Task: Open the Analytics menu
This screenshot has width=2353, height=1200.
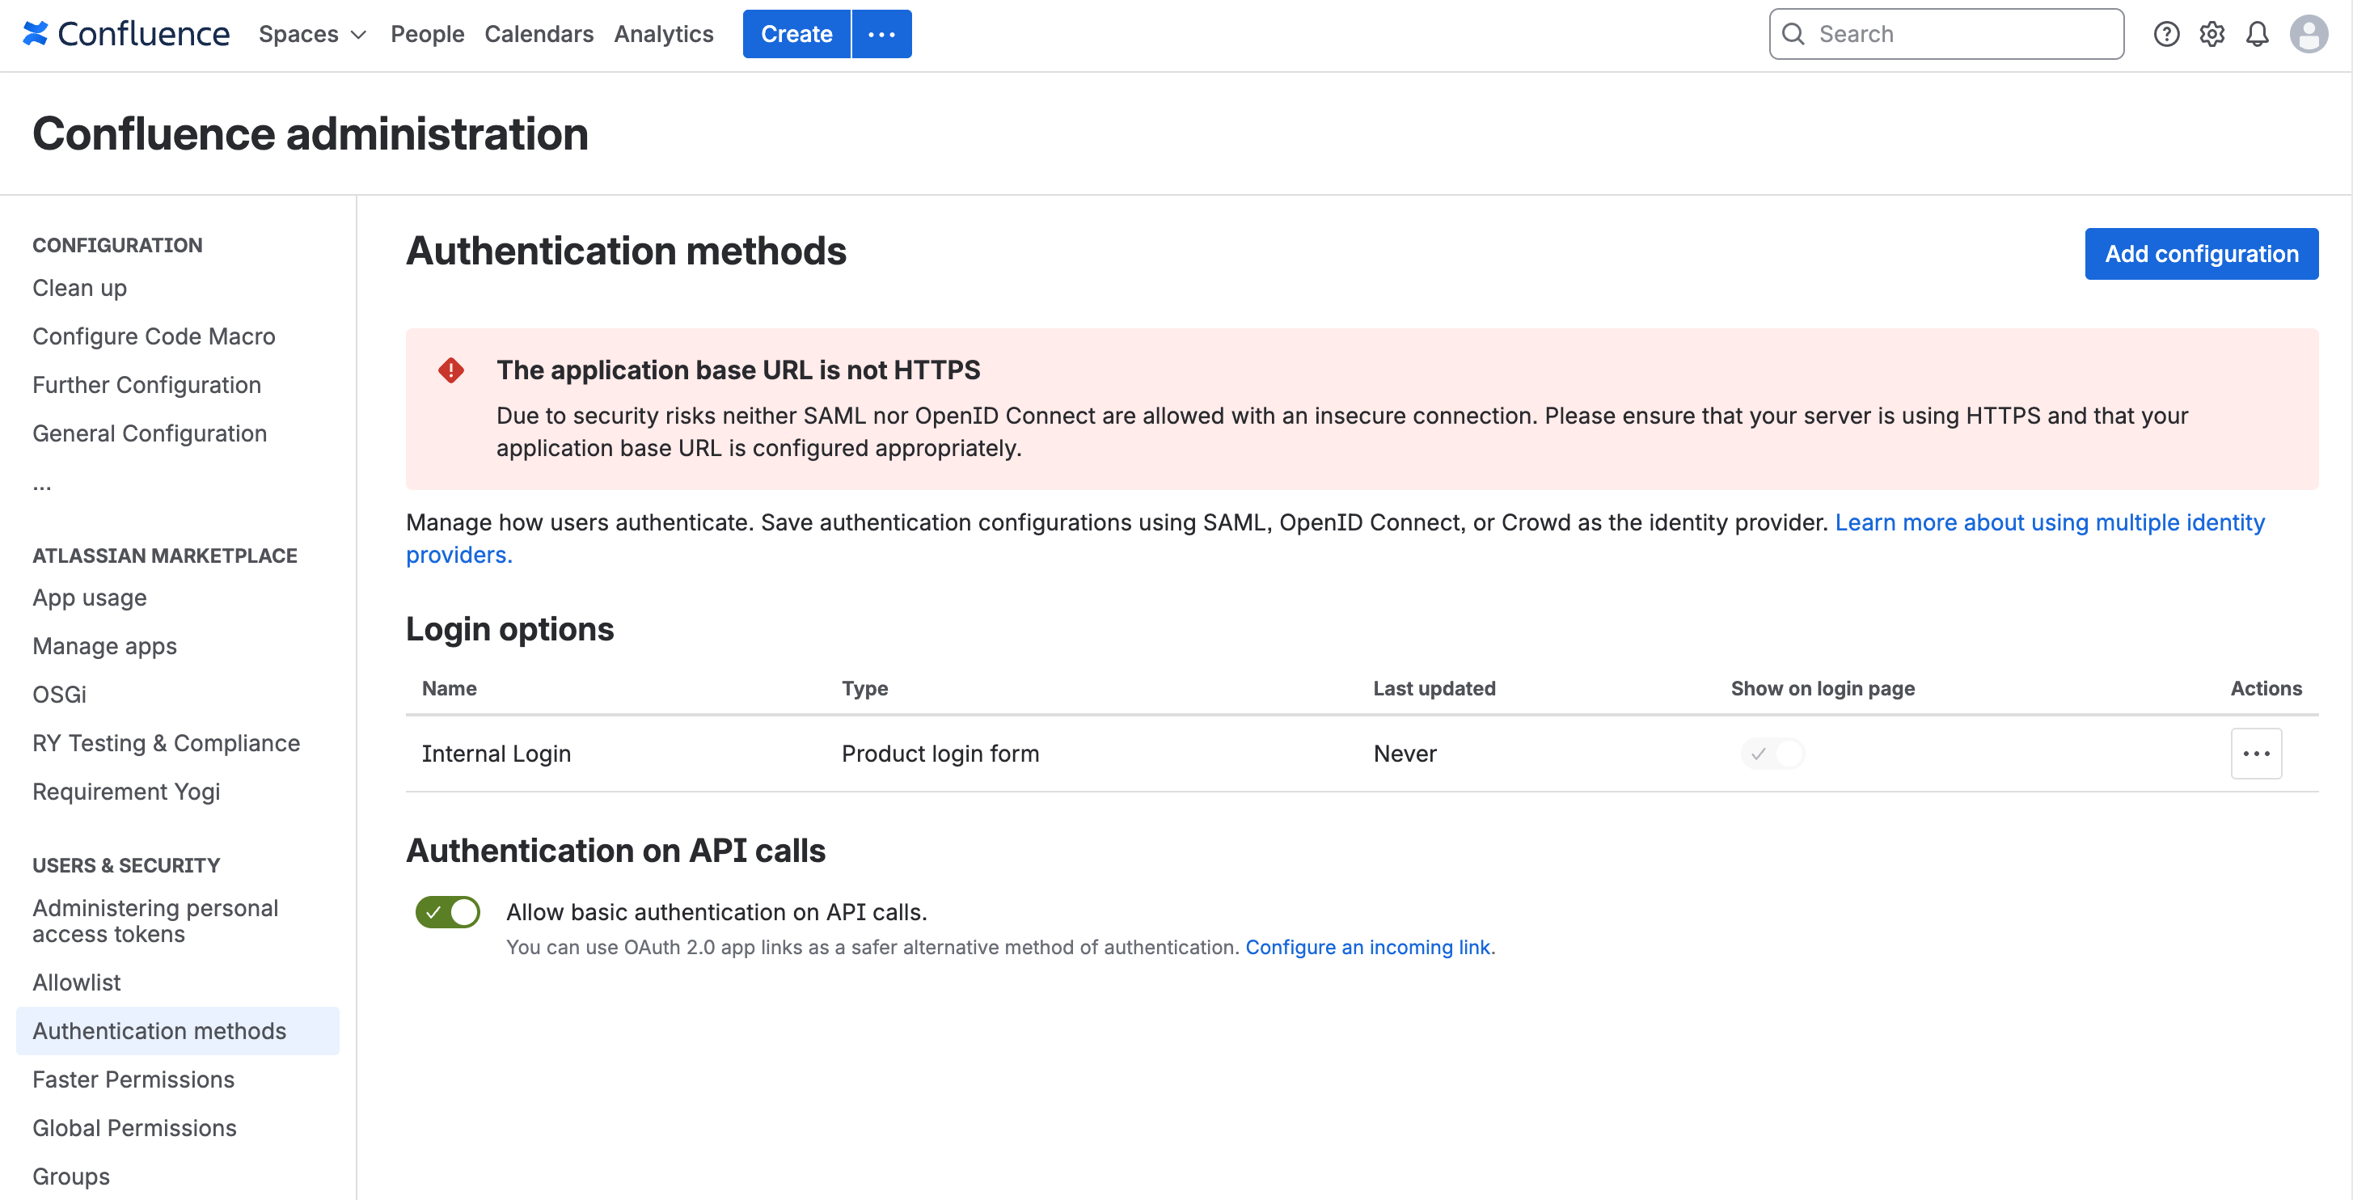Action: pos(663,34)
